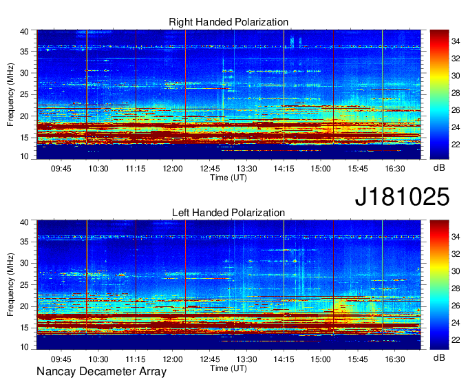Click the right-handed polarization spectrogram
468x380 pixels.
(x=228, y=94)
